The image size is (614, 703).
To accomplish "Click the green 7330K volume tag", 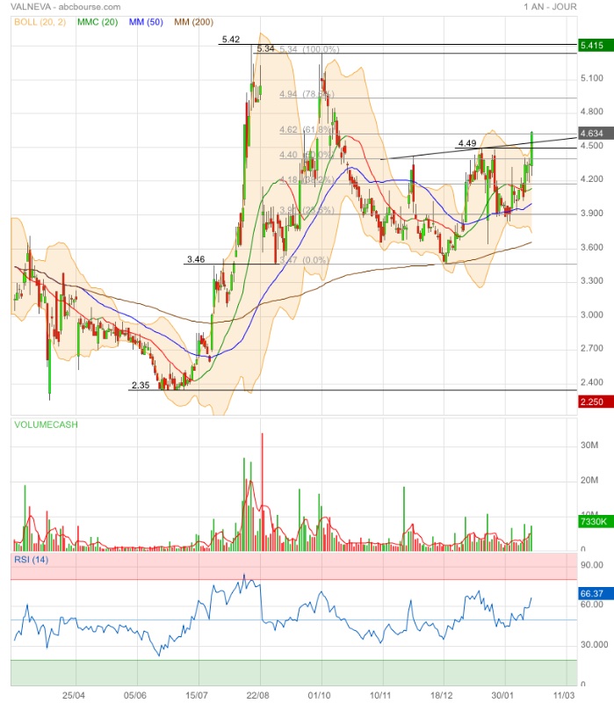I will (x=593, y=522).
